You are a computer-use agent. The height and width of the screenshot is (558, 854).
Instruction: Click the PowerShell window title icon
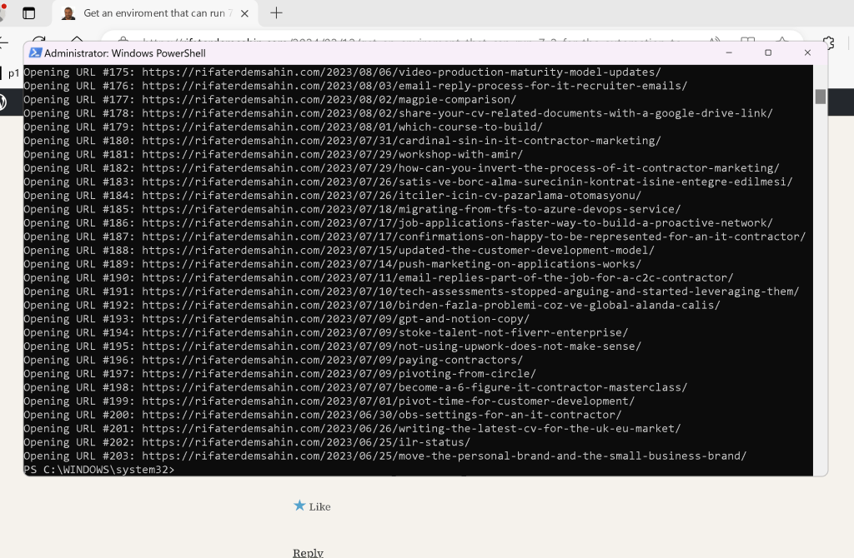[x=35, y=52]
